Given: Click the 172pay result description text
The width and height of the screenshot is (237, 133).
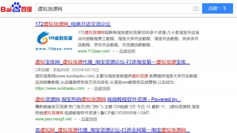Looking at the screenshot, I should [138, 39].
